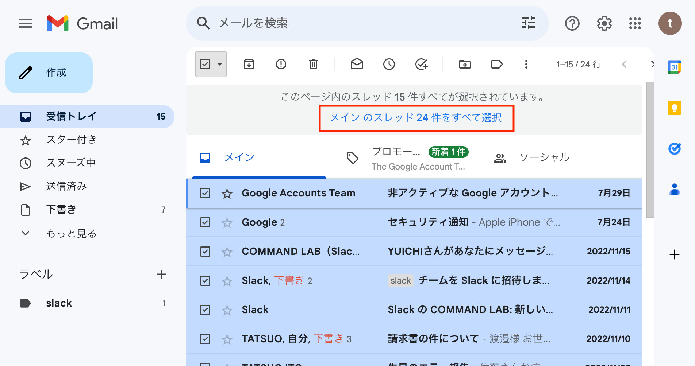The height and width of the screenshot is (366, 695).
Task: Uncheck the 2022/11/14 Slack draft thread
Action: pos(205,280)
